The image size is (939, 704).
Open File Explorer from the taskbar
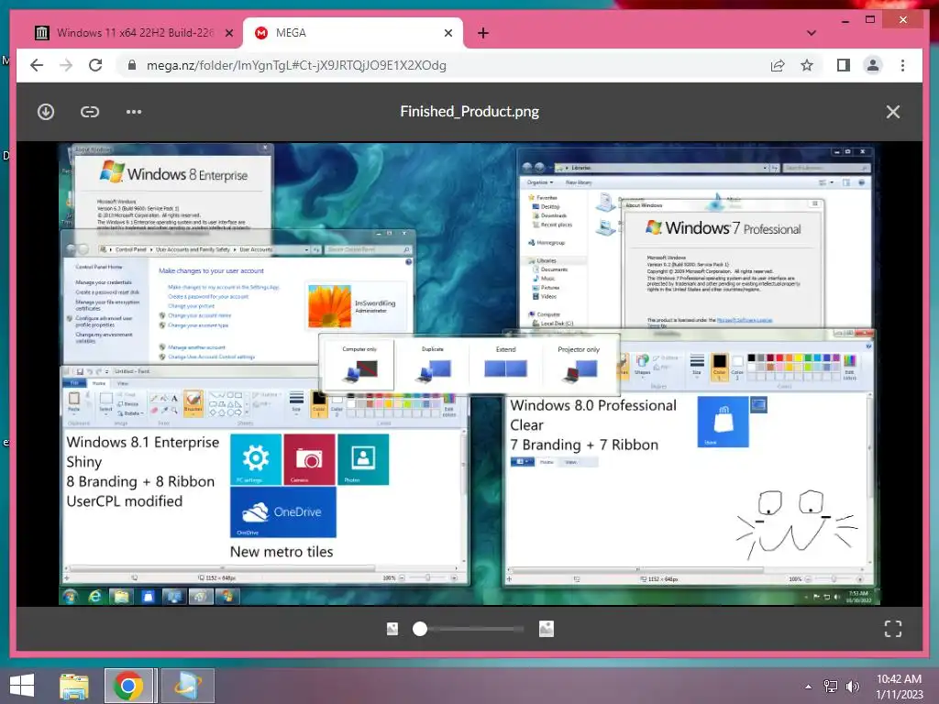[73, 686]
